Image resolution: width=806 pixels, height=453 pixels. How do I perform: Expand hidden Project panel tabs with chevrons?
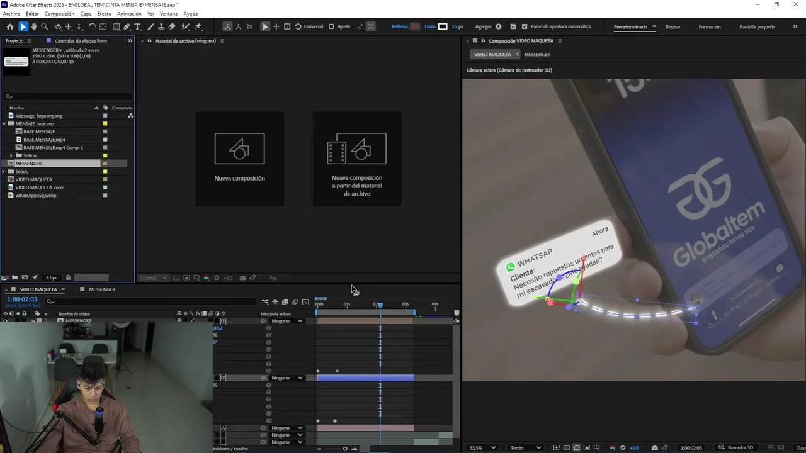coord(130,41)
